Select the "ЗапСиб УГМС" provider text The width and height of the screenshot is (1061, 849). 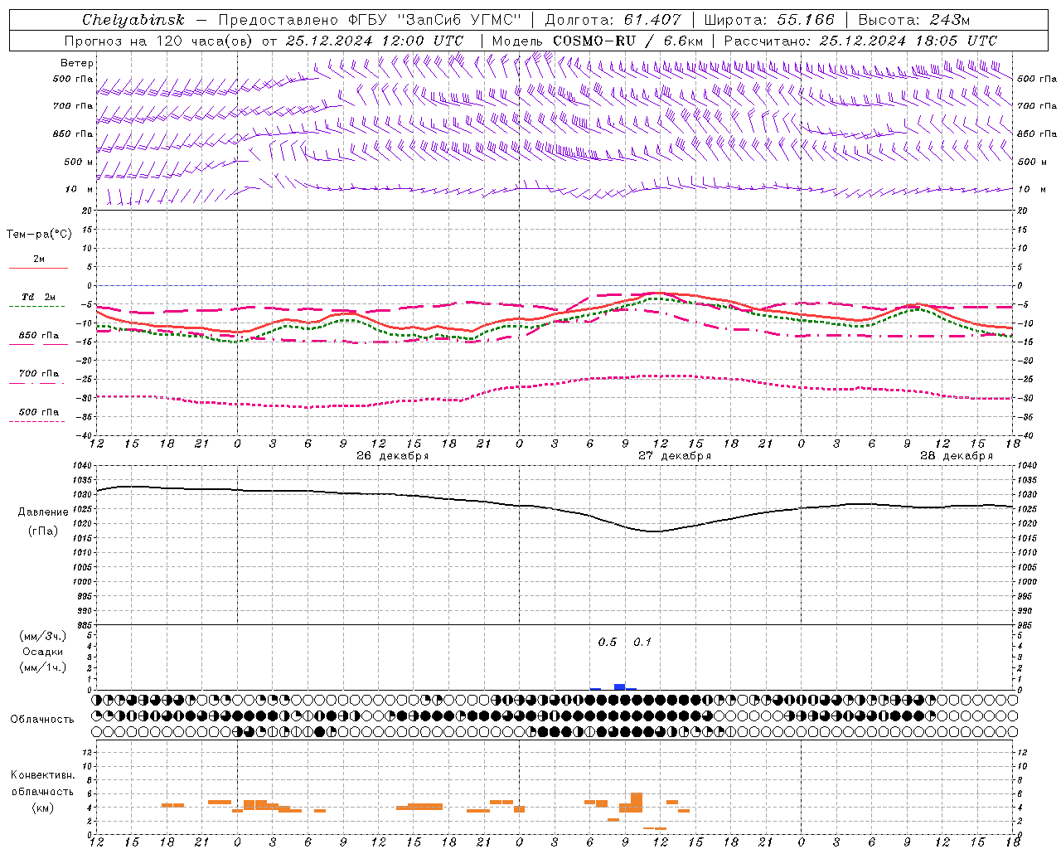point(459,20)
